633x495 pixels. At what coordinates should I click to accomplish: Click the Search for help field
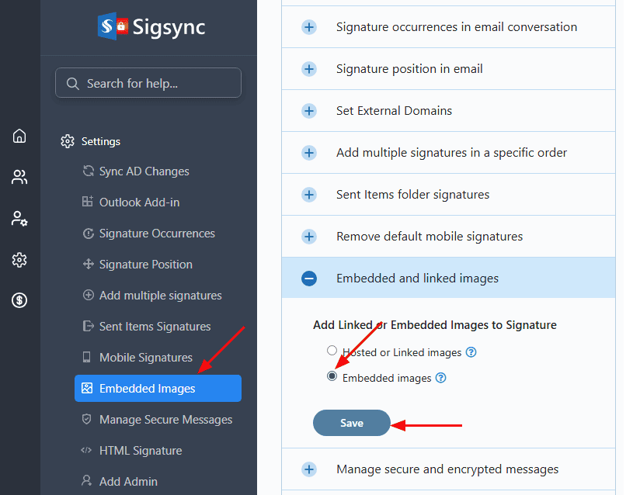(148, 83)
